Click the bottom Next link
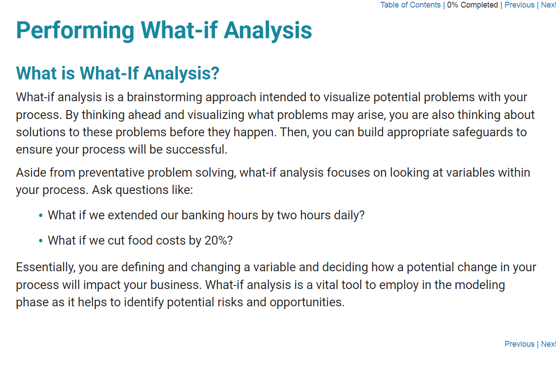Screen dimensions: 556x380 click(x=548, y=344)
